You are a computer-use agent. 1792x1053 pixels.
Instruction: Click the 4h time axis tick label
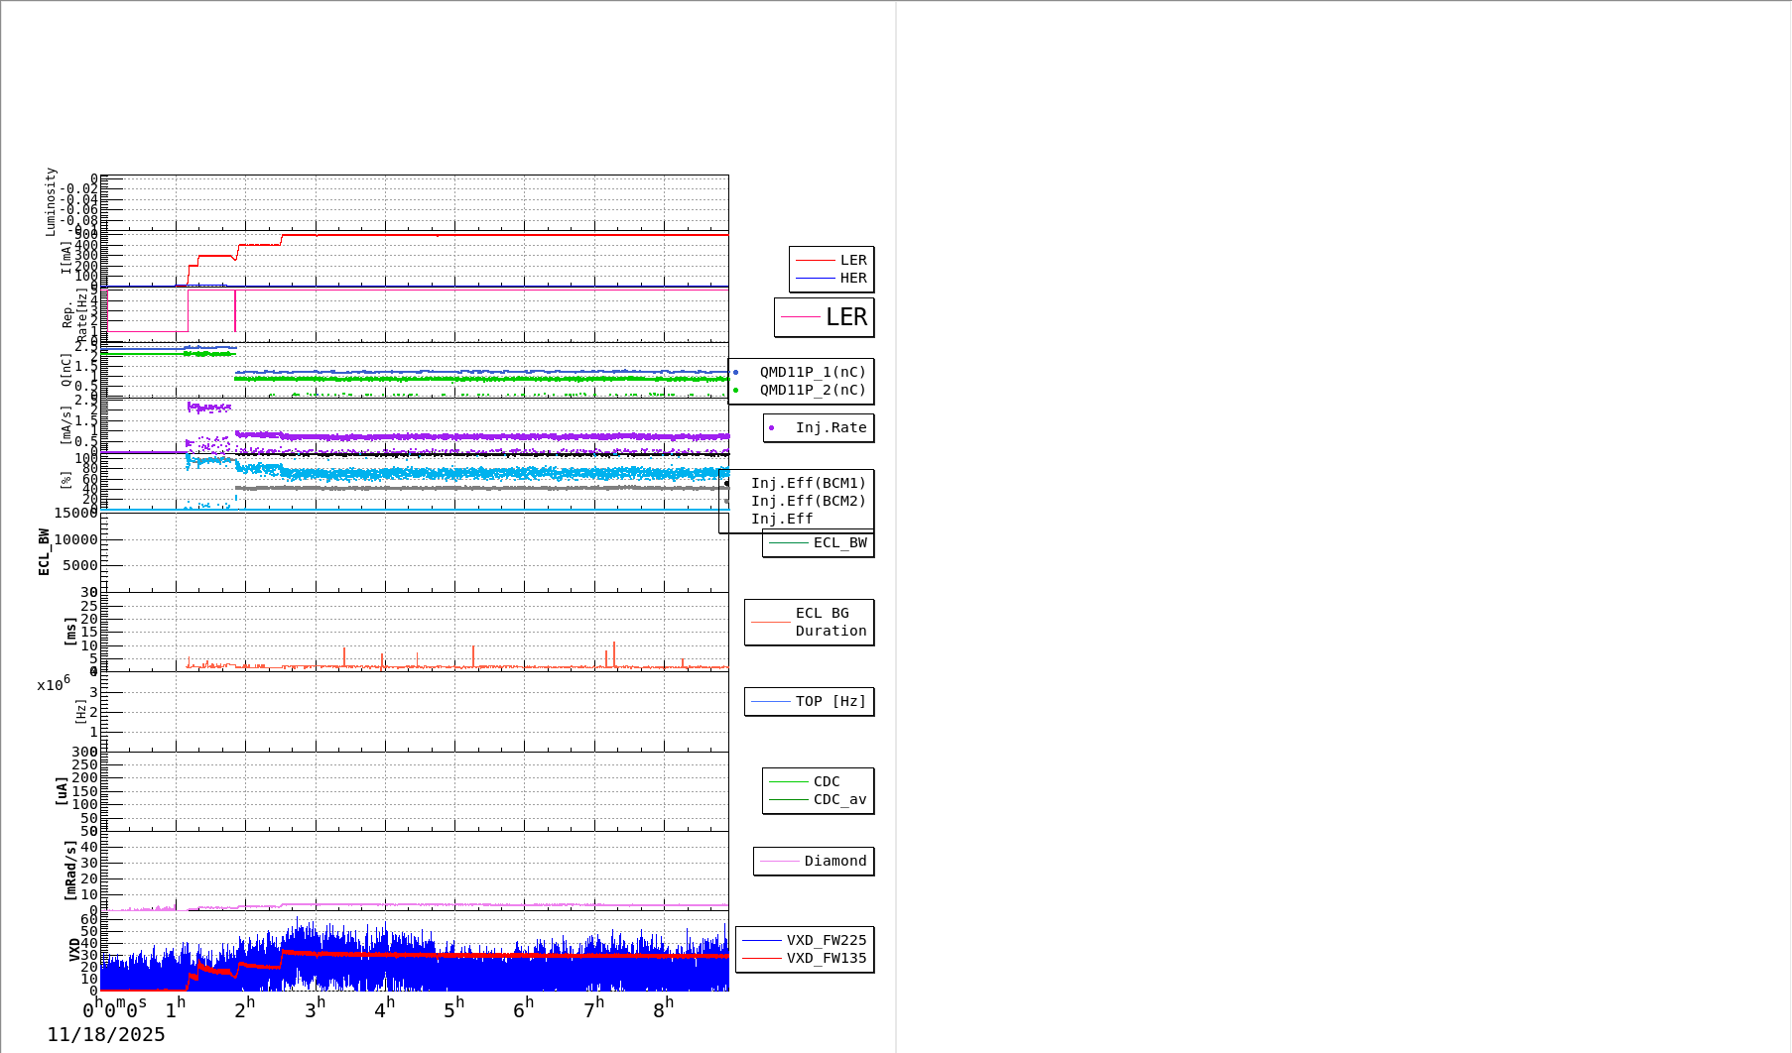click(384, 1009)
